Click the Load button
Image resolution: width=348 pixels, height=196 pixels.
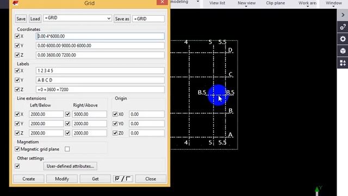(x=35, y=19)
